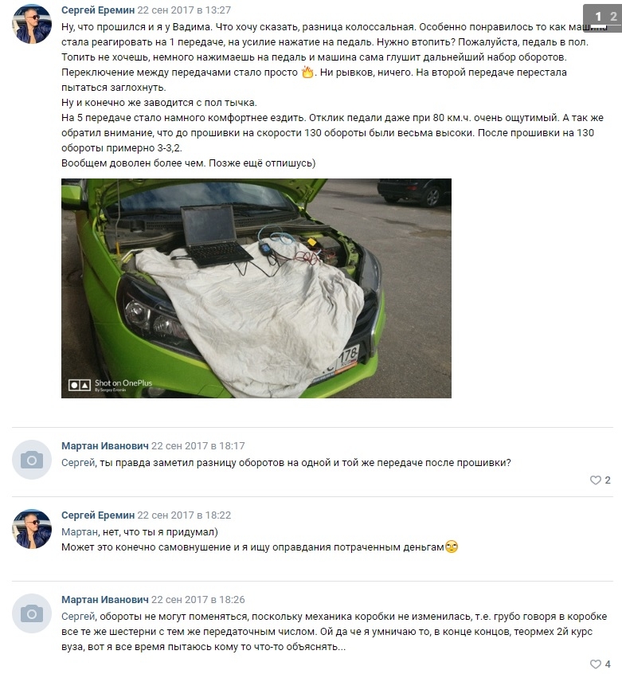622x674 pixels.
Task: Open Сергей Еремин profile link at 18:22
Action: pos(98,515)
